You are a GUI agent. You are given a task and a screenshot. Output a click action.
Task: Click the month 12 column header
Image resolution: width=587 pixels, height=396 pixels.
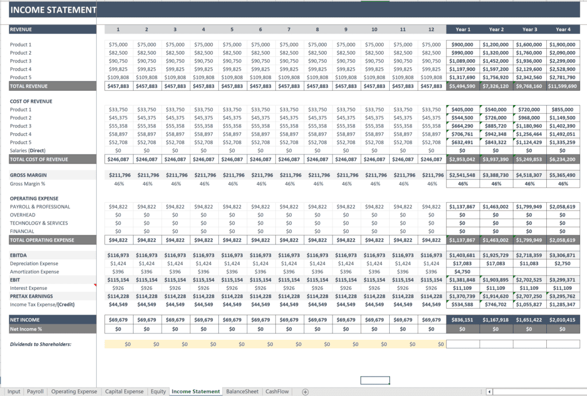pos(431,29)
